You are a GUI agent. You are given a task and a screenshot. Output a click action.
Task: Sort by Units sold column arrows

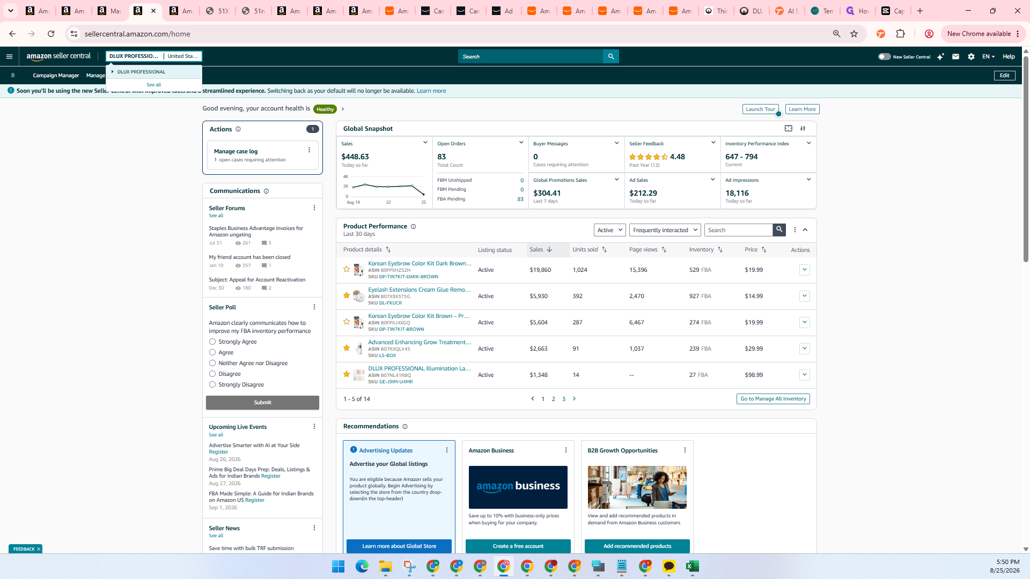click(x=605, y=249)
